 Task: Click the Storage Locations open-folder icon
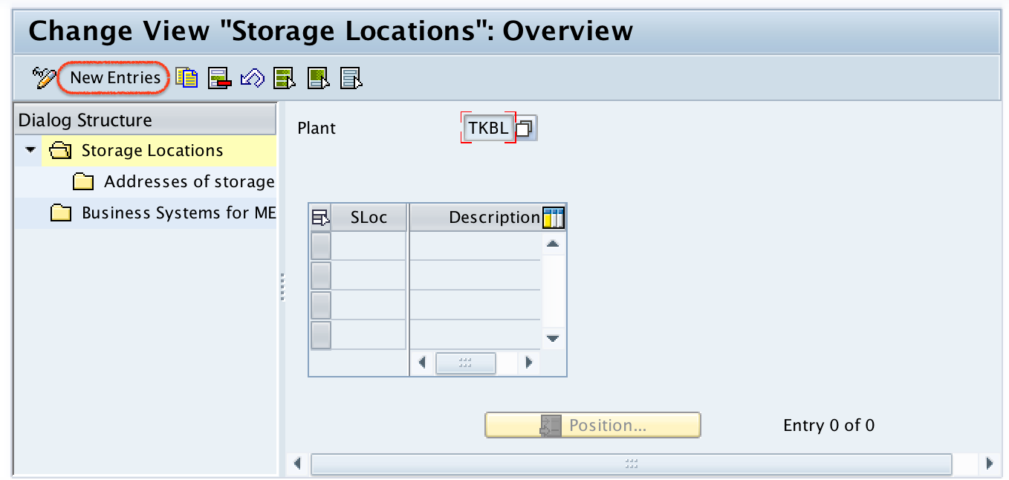click(60, 151)
